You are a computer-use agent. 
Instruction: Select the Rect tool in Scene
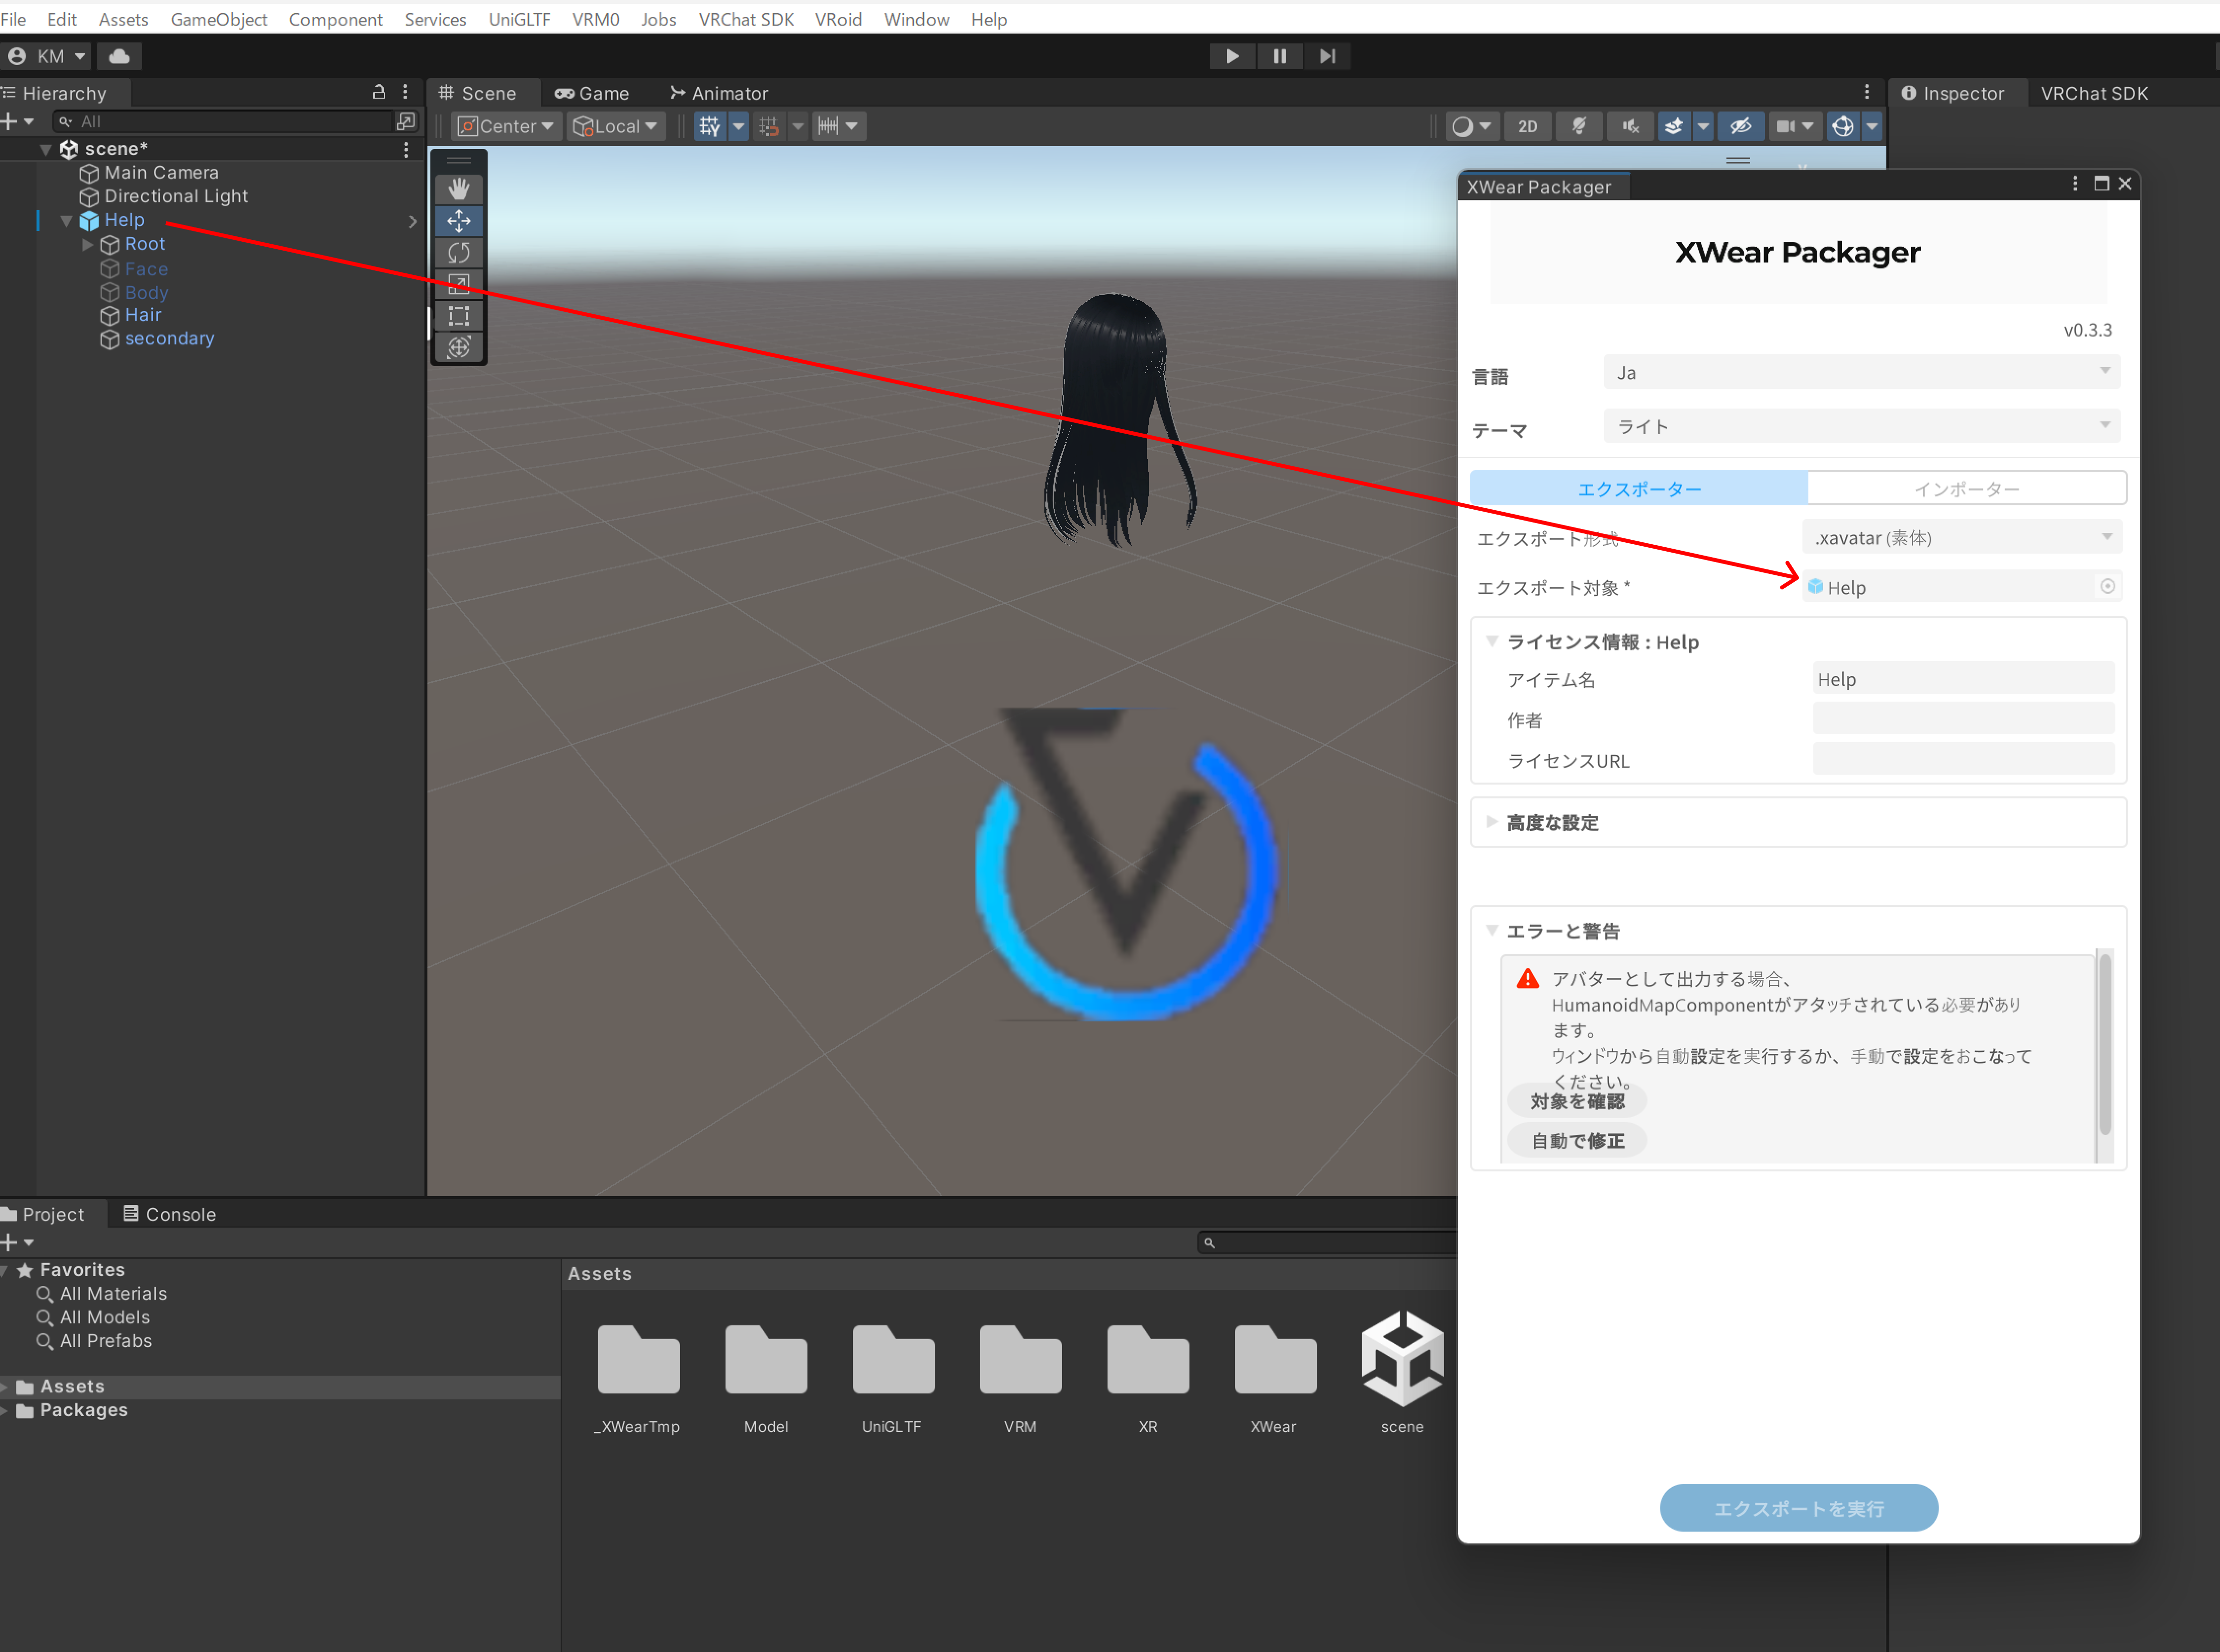pos(459,316)
